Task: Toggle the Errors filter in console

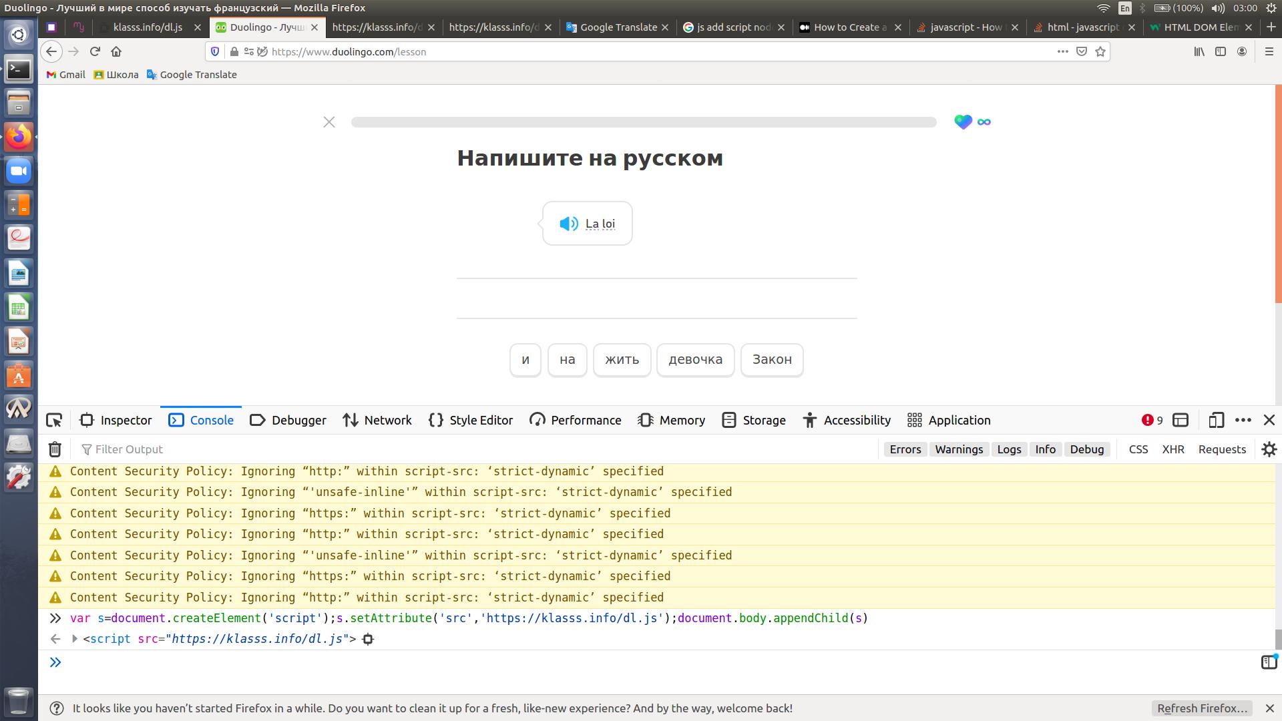Action: pos(905,449)
